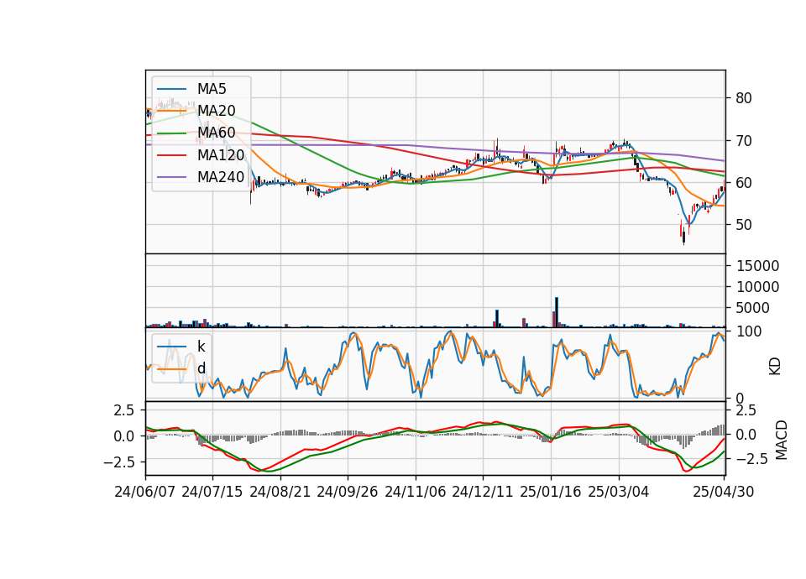Viewport: 806px width, 579px height.
Task: Click the k legend entry in KD panel
Action: 201,347
